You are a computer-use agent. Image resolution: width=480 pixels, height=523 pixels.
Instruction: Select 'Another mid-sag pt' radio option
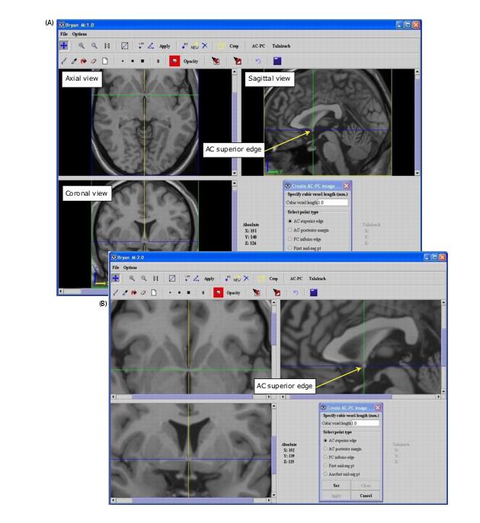pos(327,474)
